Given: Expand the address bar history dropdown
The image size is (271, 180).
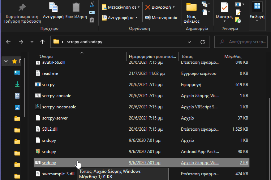Looking at the screenshot, I should pos(189,42).
